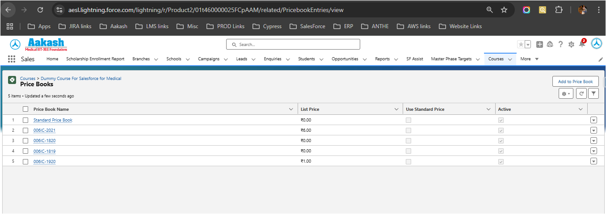Select the Standard Price Book row checkbox
Viewport: 606px width, 214px height.
(25, 120)
